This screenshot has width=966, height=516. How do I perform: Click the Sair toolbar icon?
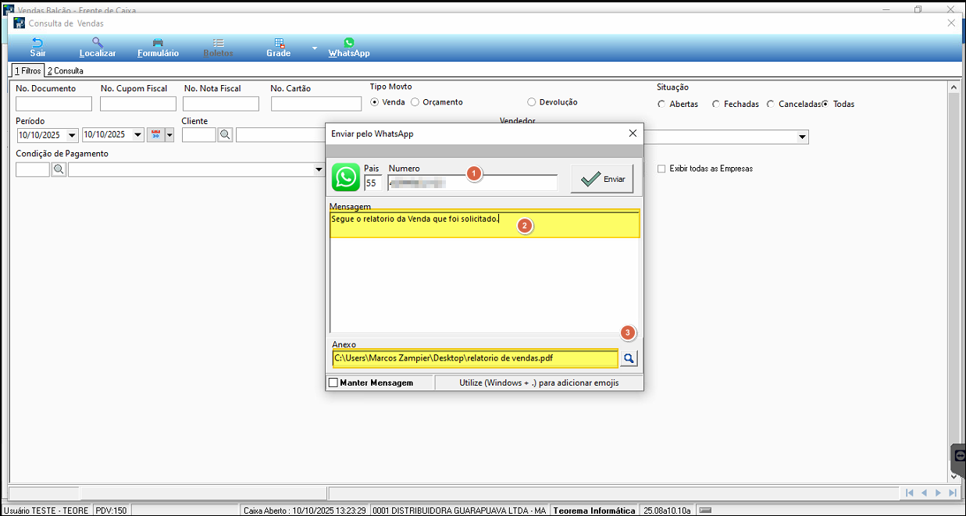(37, 48)
